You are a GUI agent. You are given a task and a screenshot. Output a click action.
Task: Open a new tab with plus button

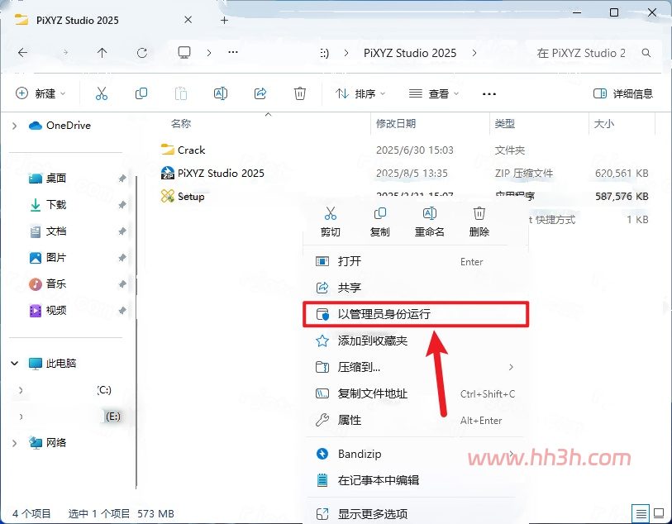[224, 20]
